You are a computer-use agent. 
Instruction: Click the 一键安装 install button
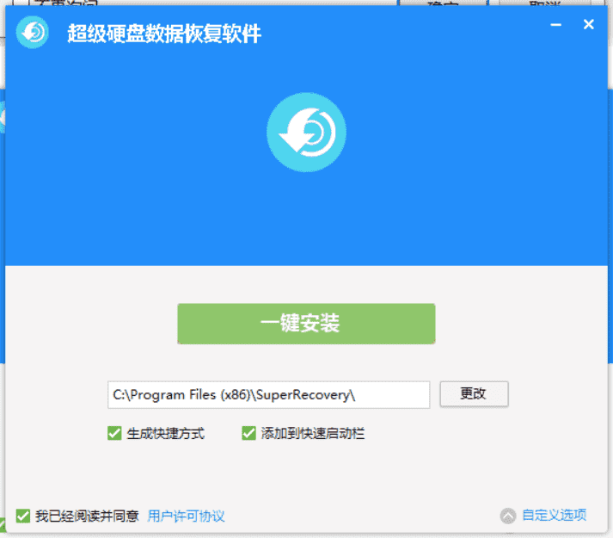click(306, 324)
